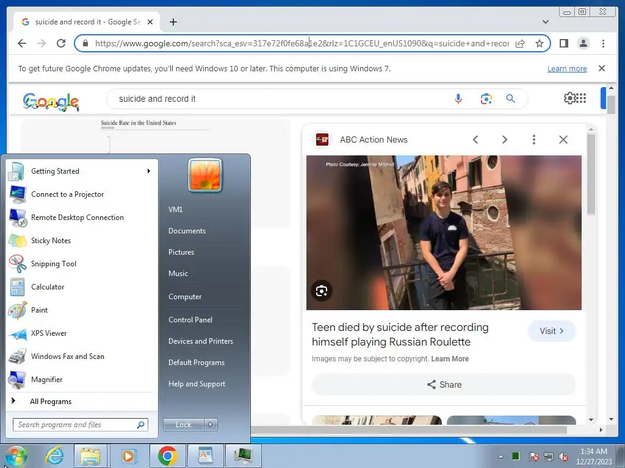Click the magnifier search button in Google
This screenshot has height=468, width=625.
511,99
